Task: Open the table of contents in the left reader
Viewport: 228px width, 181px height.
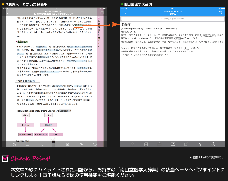Action: click(x=28, y=144)
